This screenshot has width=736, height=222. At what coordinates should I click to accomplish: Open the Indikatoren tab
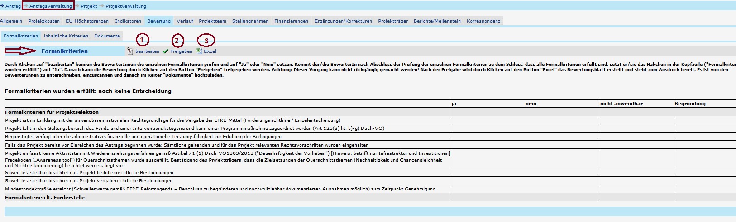128,21
